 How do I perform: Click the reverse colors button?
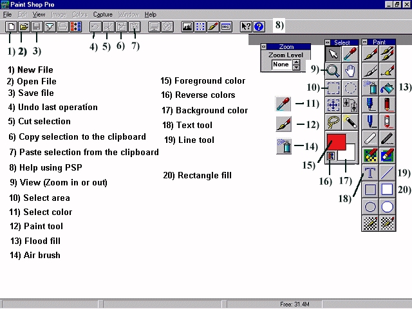click(331, 156)
